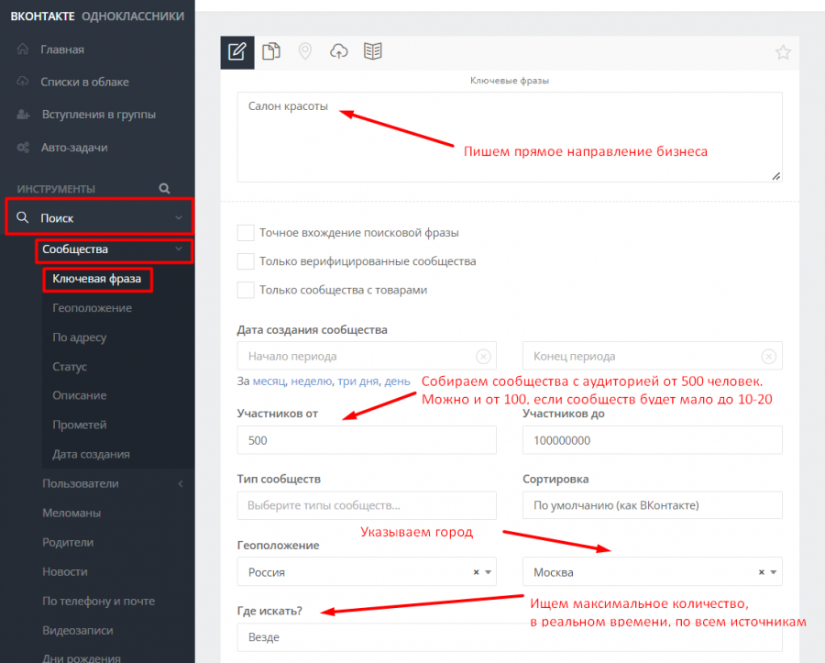This screenshot has height=663, width=825.
Task: Open Родители section
Action: click(x=68, y=543)
